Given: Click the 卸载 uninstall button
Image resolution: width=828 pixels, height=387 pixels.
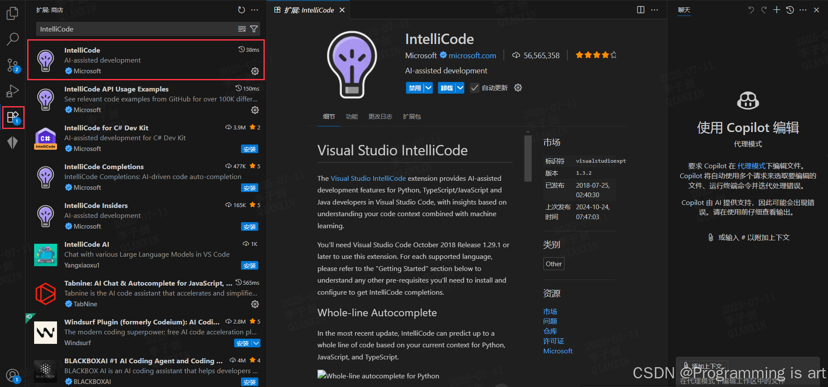Looking at the screenshot, I should click(447, 88).
